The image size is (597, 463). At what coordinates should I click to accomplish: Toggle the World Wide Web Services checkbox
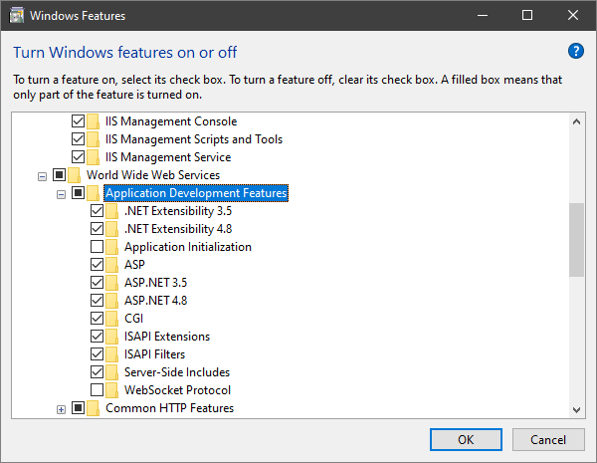(59, 175)
